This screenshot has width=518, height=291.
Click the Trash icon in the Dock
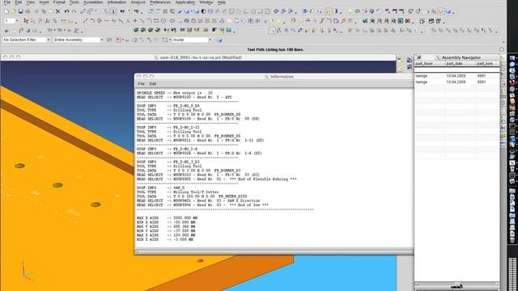(512, 240)
